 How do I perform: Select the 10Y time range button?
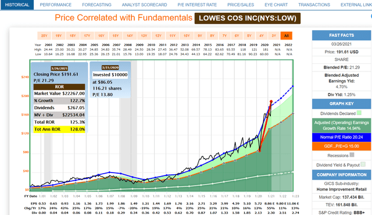187,36
